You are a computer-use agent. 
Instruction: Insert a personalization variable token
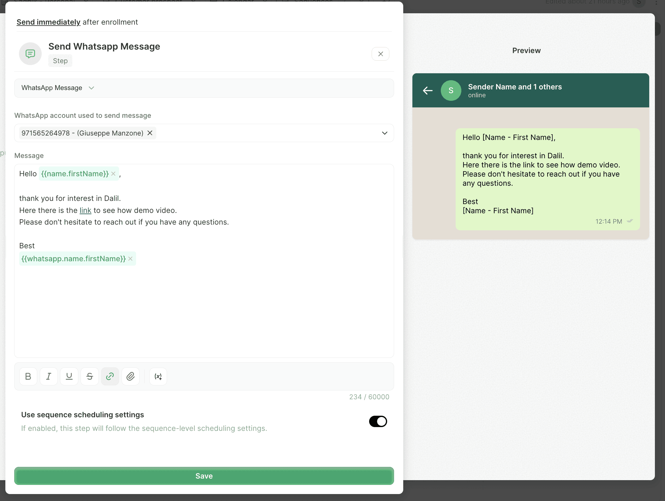tap(158, 376)
